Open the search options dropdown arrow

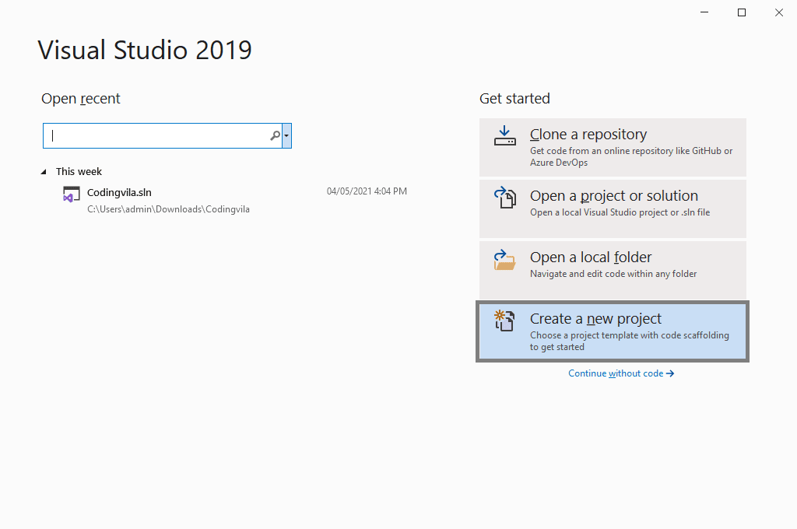click(x=286, y=135)
